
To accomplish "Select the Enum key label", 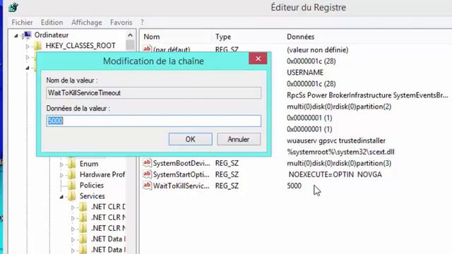I will 89,164.
